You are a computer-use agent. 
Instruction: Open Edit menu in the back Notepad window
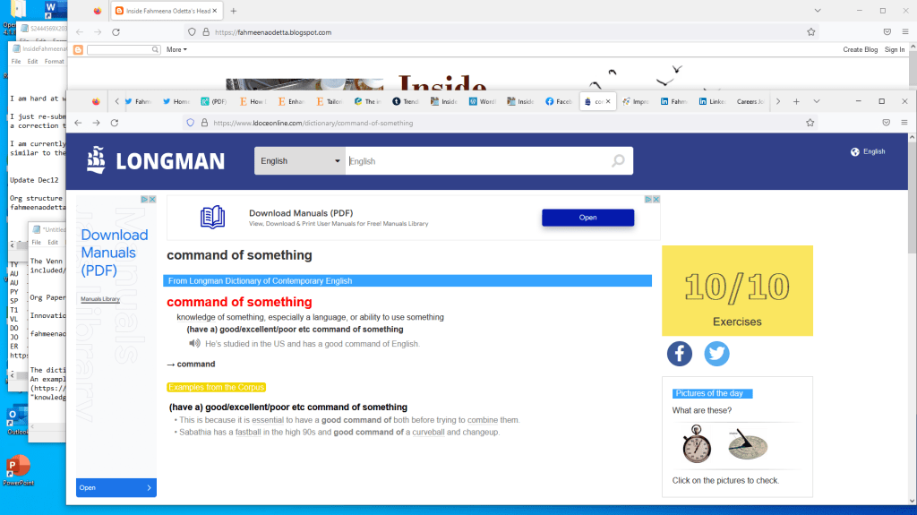33,62
